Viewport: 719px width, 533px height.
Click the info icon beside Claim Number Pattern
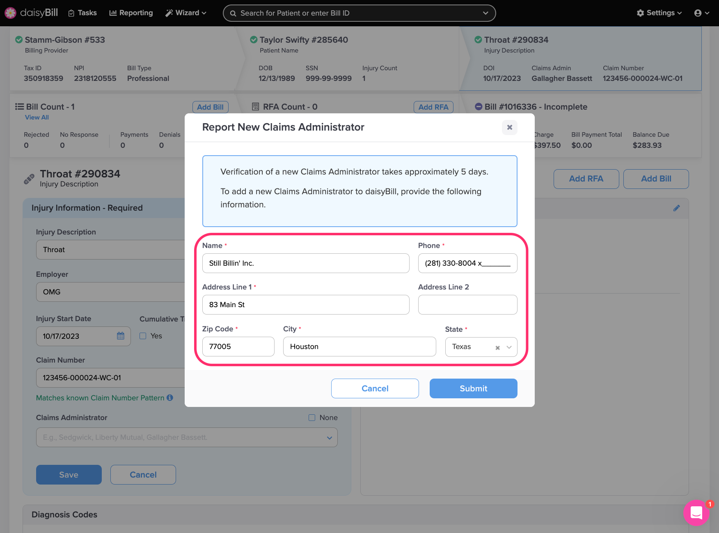(170, 397)
